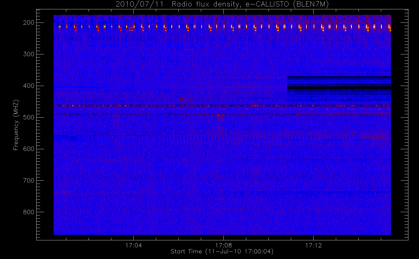Select the 17:08 time tick label
This screenshot has height=259, width=419.
223,245
